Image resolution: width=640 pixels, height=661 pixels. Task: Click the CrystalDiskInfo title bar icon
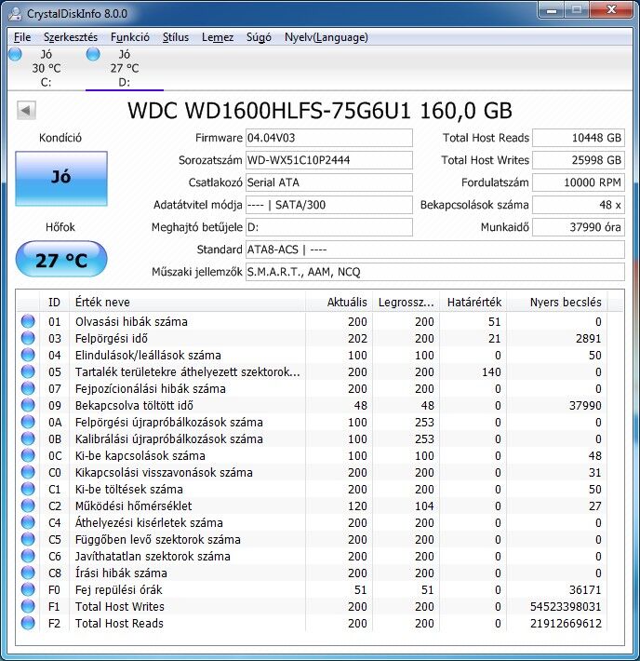pos(15,14)
